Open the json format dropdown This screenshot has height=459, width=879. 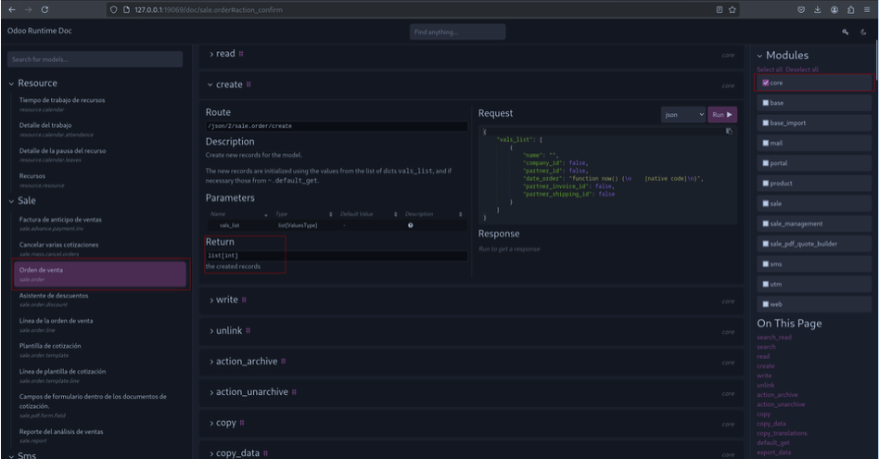[x=683, y=115]
